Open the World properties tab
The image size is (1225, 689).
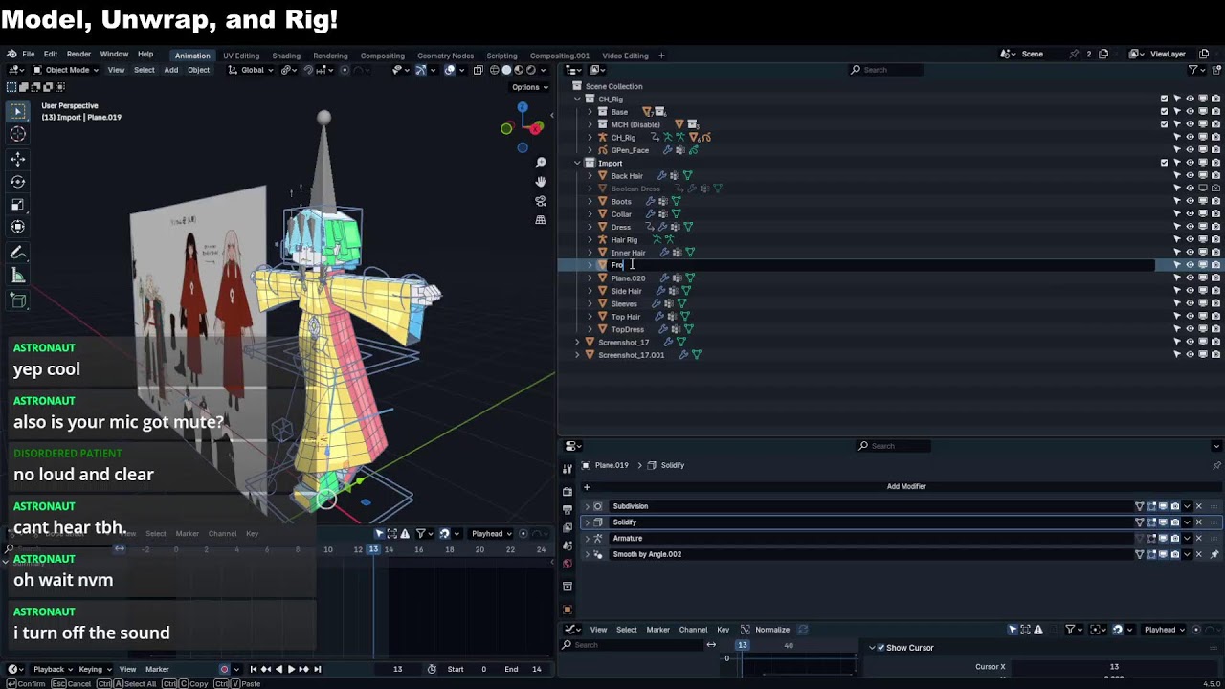pos(568,564)
